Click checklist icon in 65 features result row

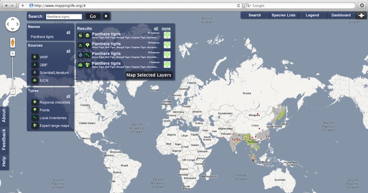click(x=87, y=36)
